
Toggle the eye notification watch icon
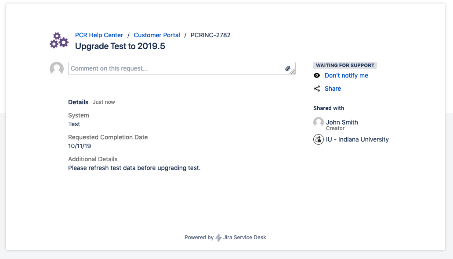pyautogui.click(x=317, y=75)
